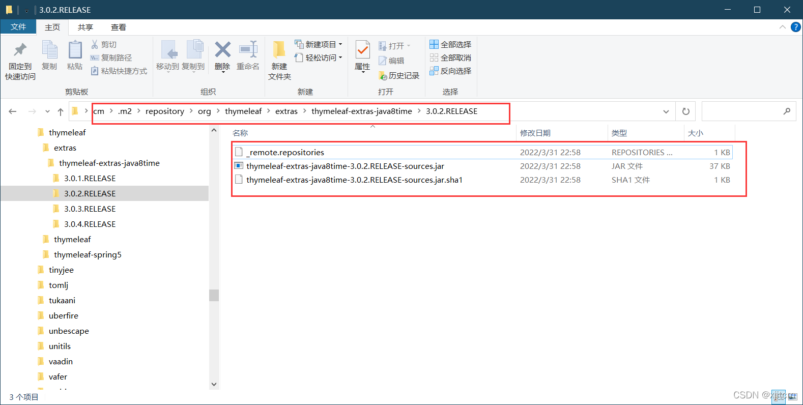Image resolution: width=803 pixels, height=405 pixels.
Task: Choose Paste shortcut (粘贴快捷方式)
Action: (119, 71)
